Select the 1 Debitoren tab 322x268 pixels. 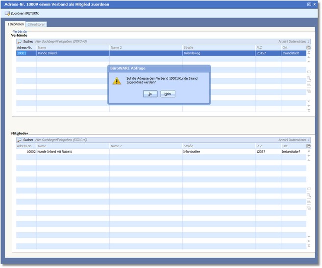tap(15, 24)
